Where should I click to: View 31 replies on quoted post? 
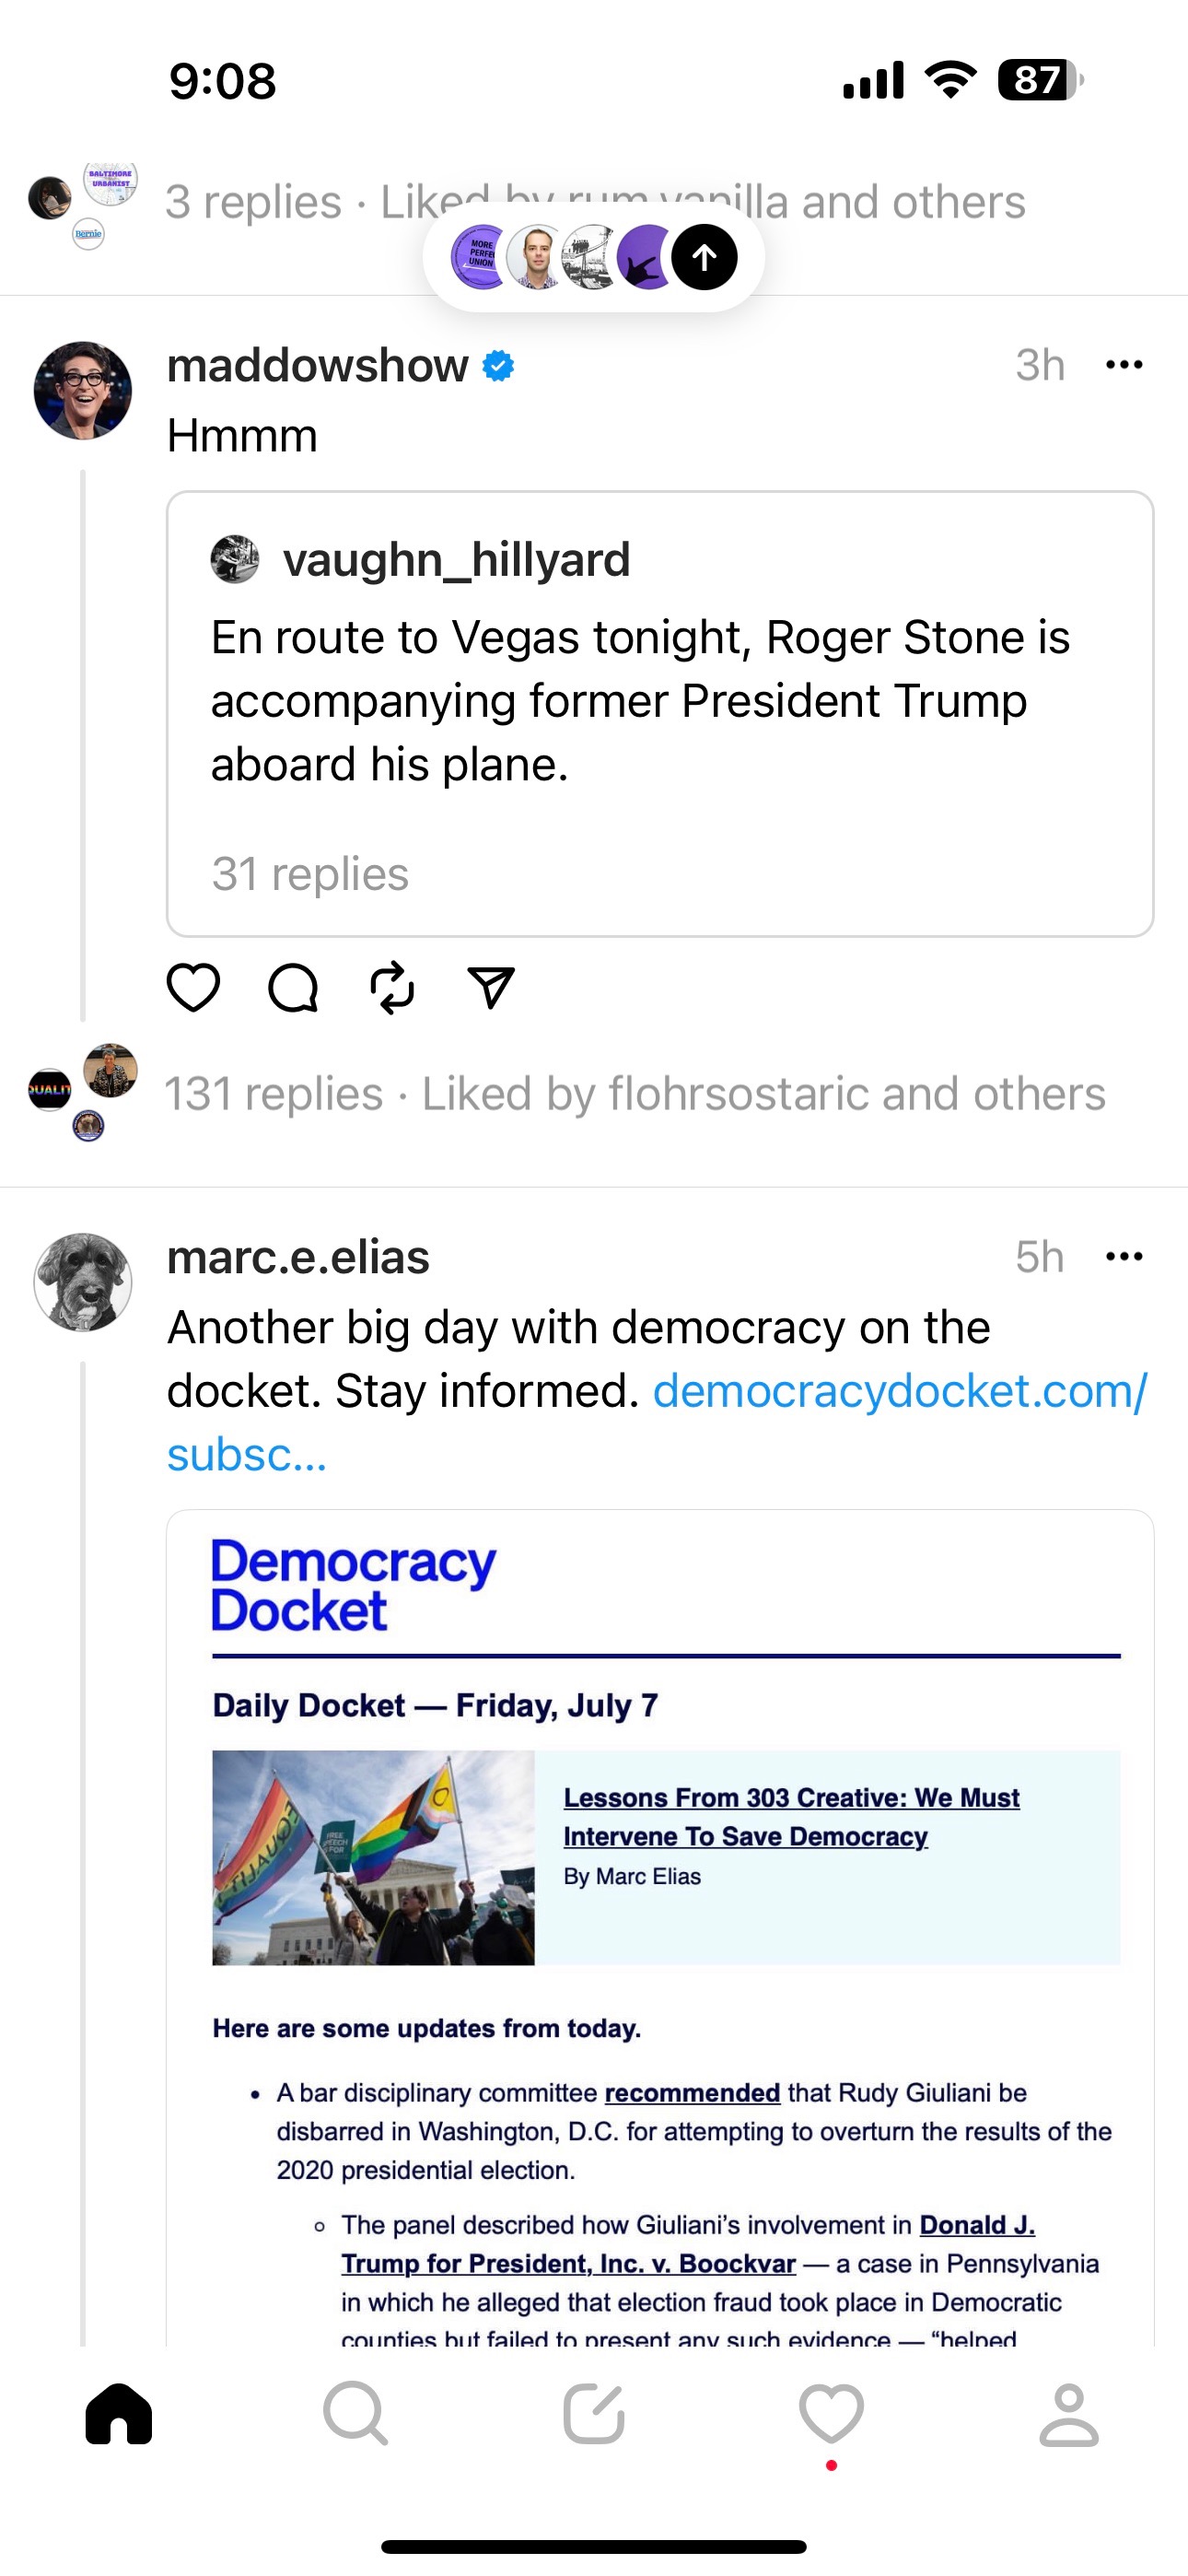310,874
